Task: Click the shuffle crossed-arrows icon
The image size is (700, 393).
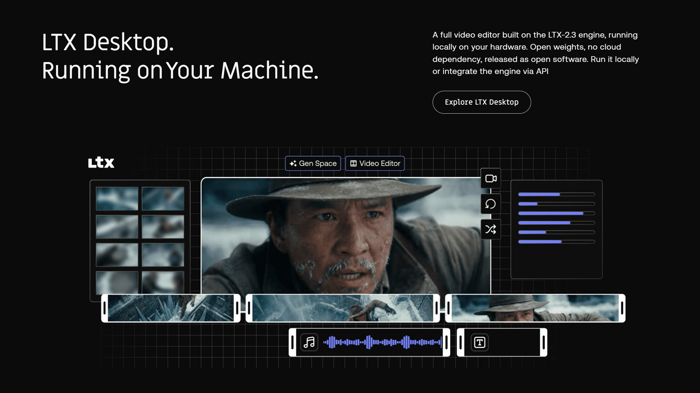Action: point(491,229)
